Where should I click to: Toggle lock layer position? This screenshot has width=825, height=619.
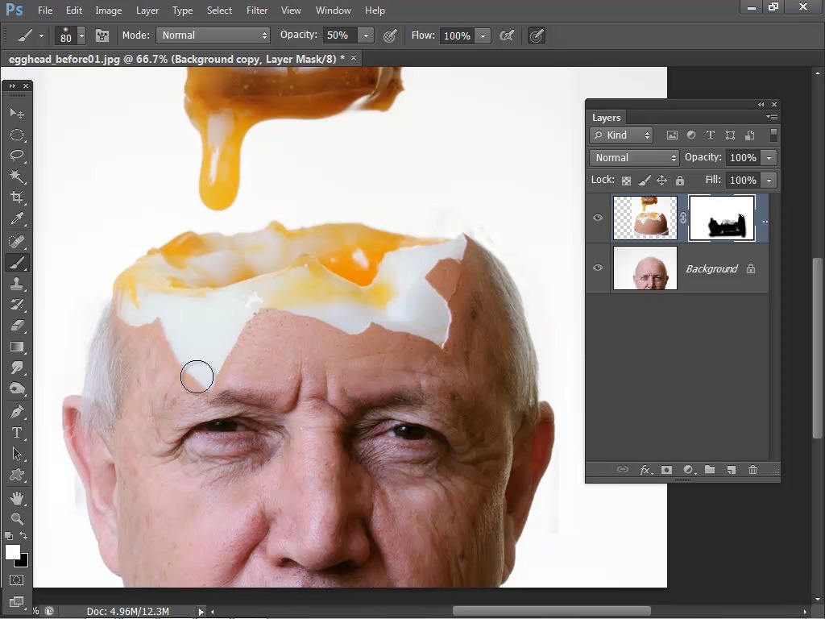pyautogui.click(x=662, y=181)
